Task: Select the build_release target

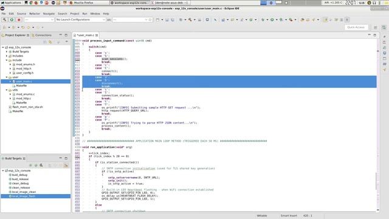Action: pyautogui.click(x=20, y=179)
